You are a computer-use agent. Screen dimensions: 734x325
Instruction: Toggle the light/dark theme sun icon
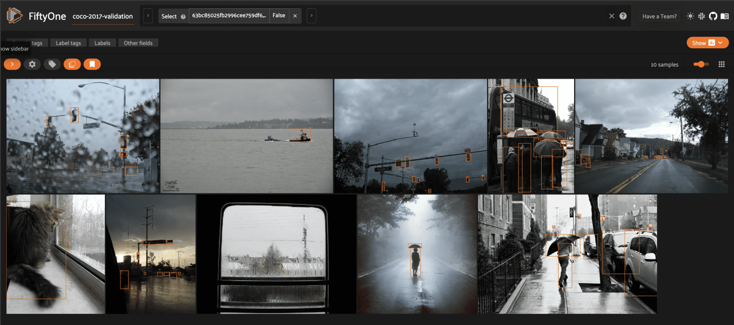click(x=690, y=16)
